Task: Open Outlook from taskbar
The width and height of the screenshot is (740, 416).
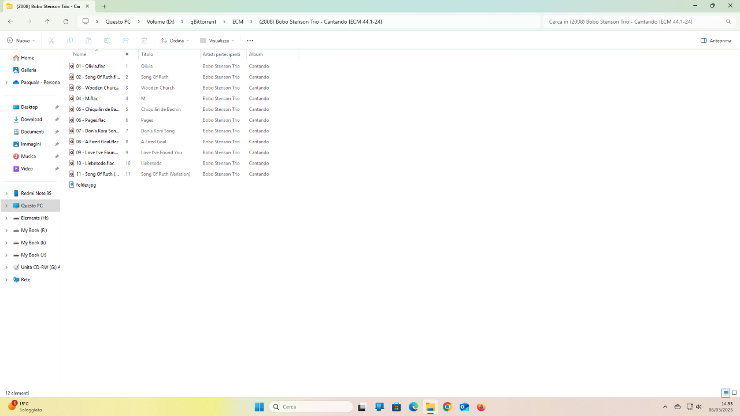Action: point(464,407)
